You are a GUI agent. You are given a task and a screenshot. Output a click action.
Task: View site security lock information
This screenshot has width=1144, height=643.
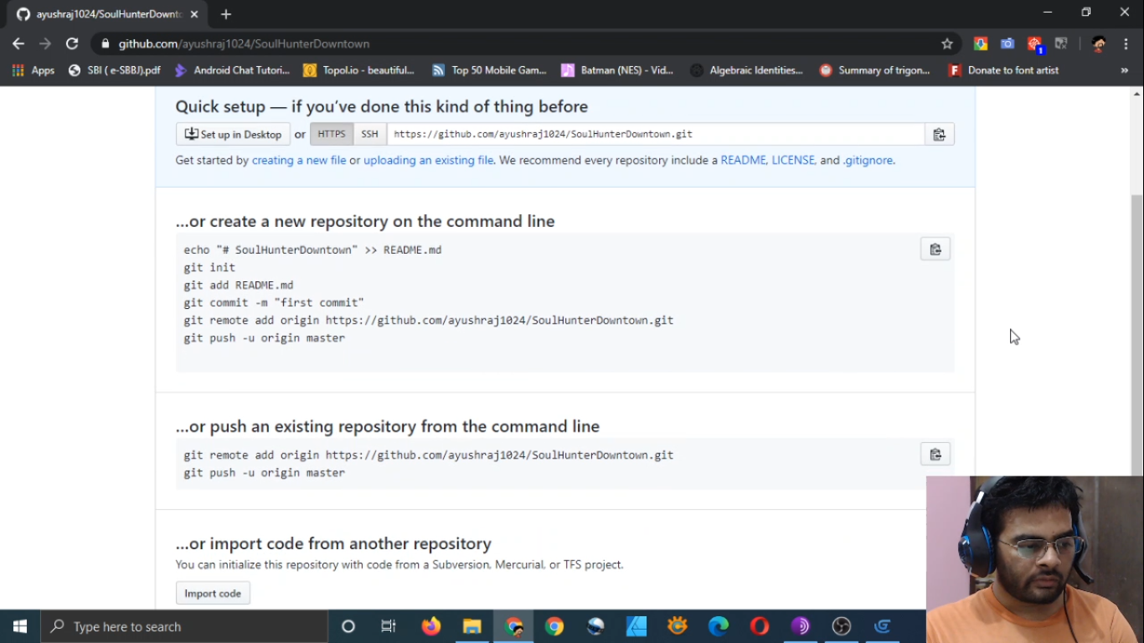pyautogui.click(x=105, y=44)
